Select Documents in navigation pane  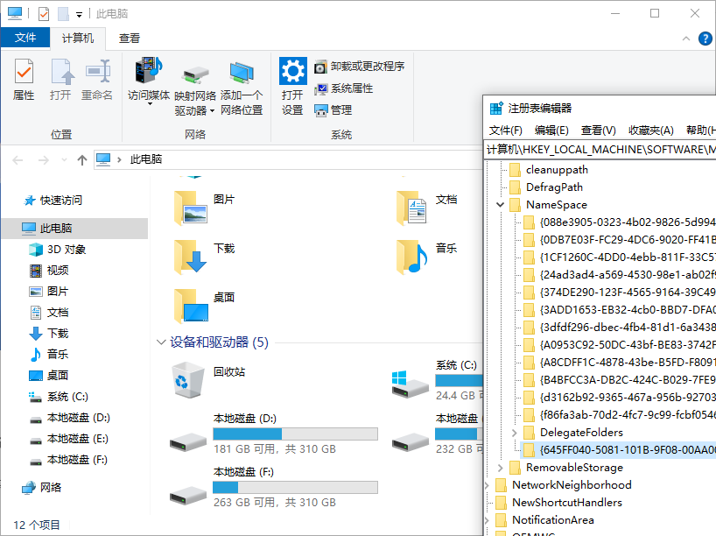49,313
